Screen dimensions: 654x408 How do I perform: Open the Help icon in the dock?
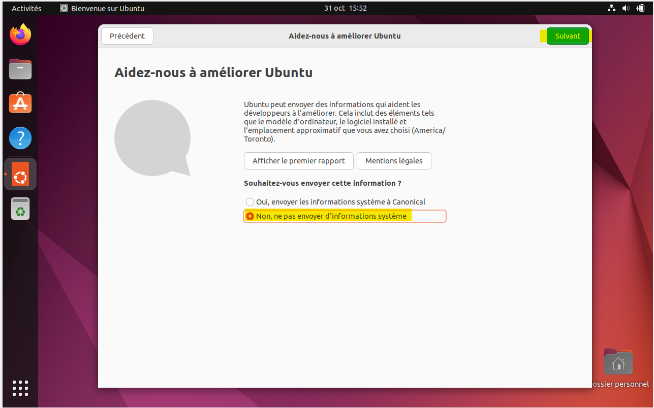tap(20, 138)
